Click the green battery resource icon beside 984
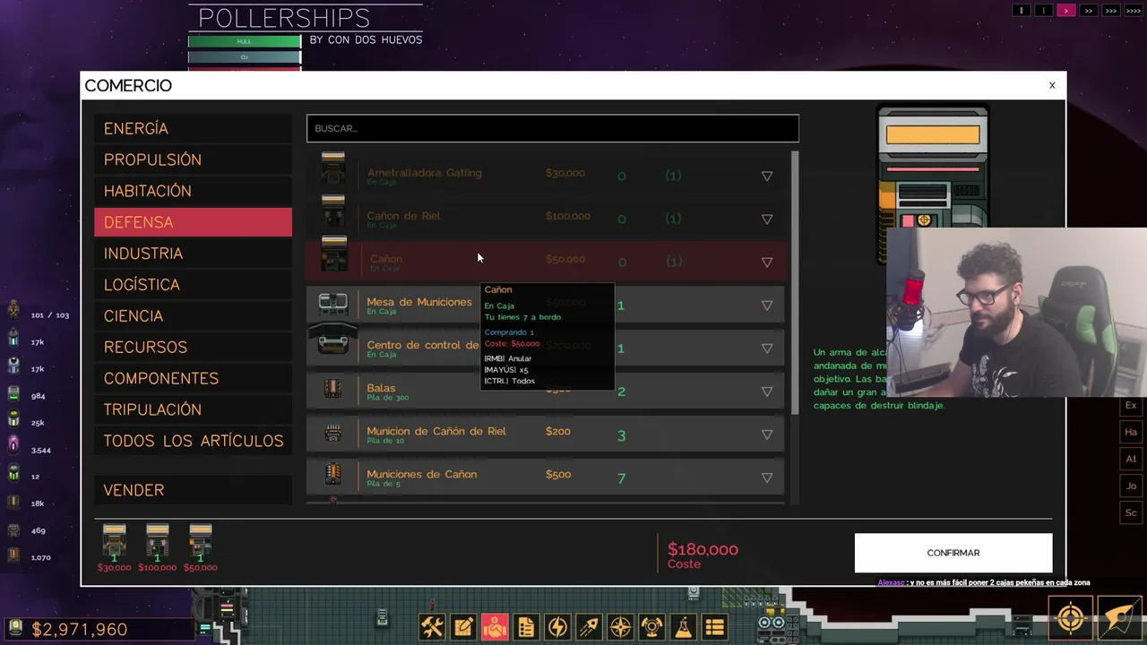Image resolution: width=1147 pixels, height=645 pixels. click(13, 393)
